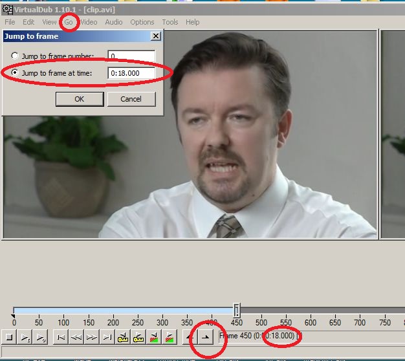The width and height of the screenshot is (405, 361).
Task: Jump to the last frame
Action: pos(107,337)
